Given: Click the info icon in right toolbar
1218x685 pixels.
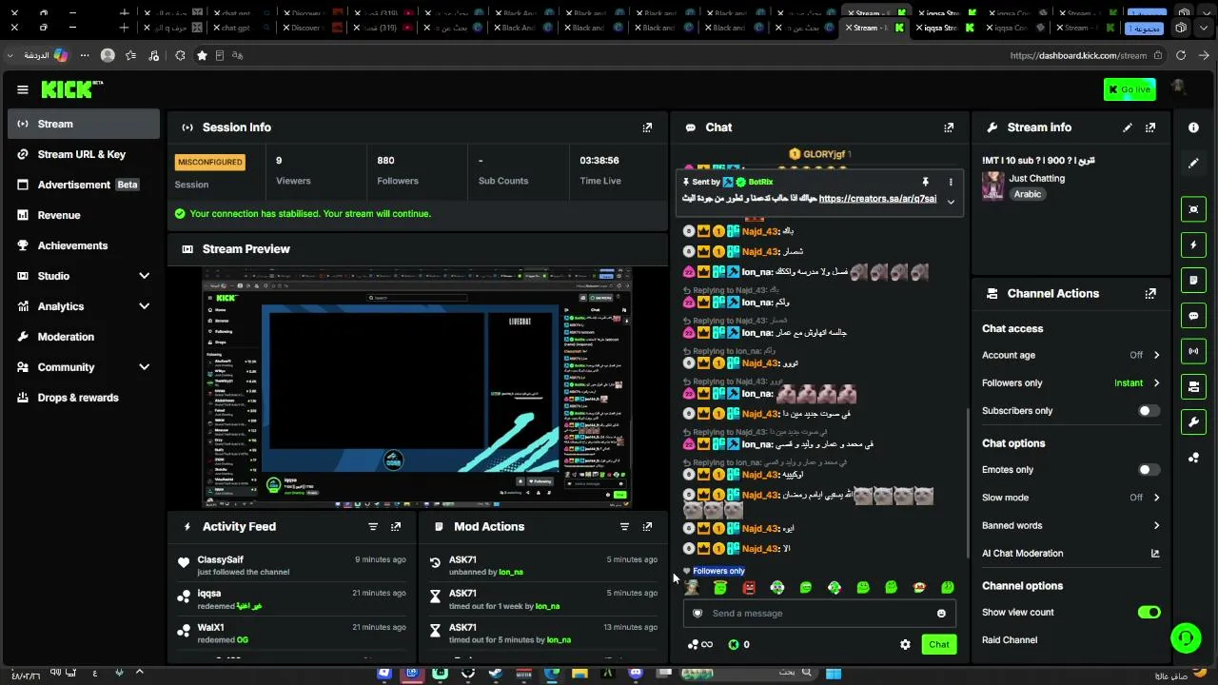Looking at the screenshot, I should pyautogui.click(x=1193, y=127).
